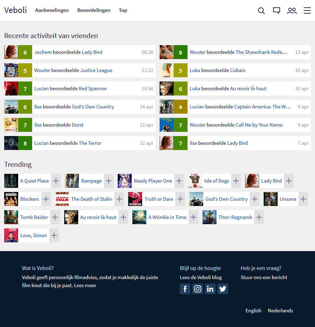
Task: Click the Veboli logo
Action: pyautogui.click(x=15, y=10)
